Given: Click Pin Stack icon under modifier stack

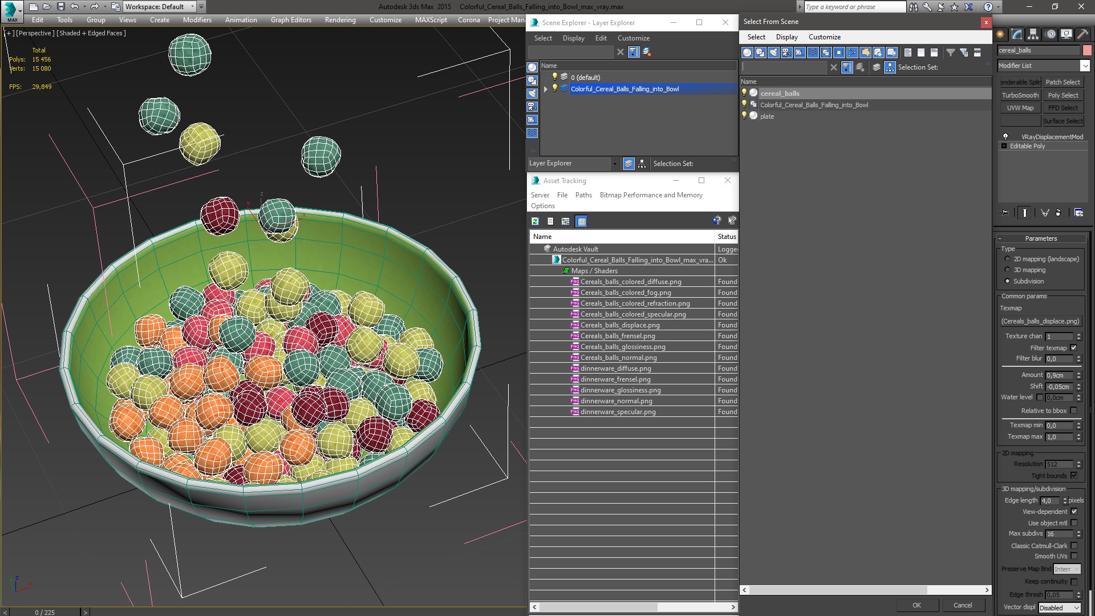Looking at the screenshot, I should point(1005,213).
